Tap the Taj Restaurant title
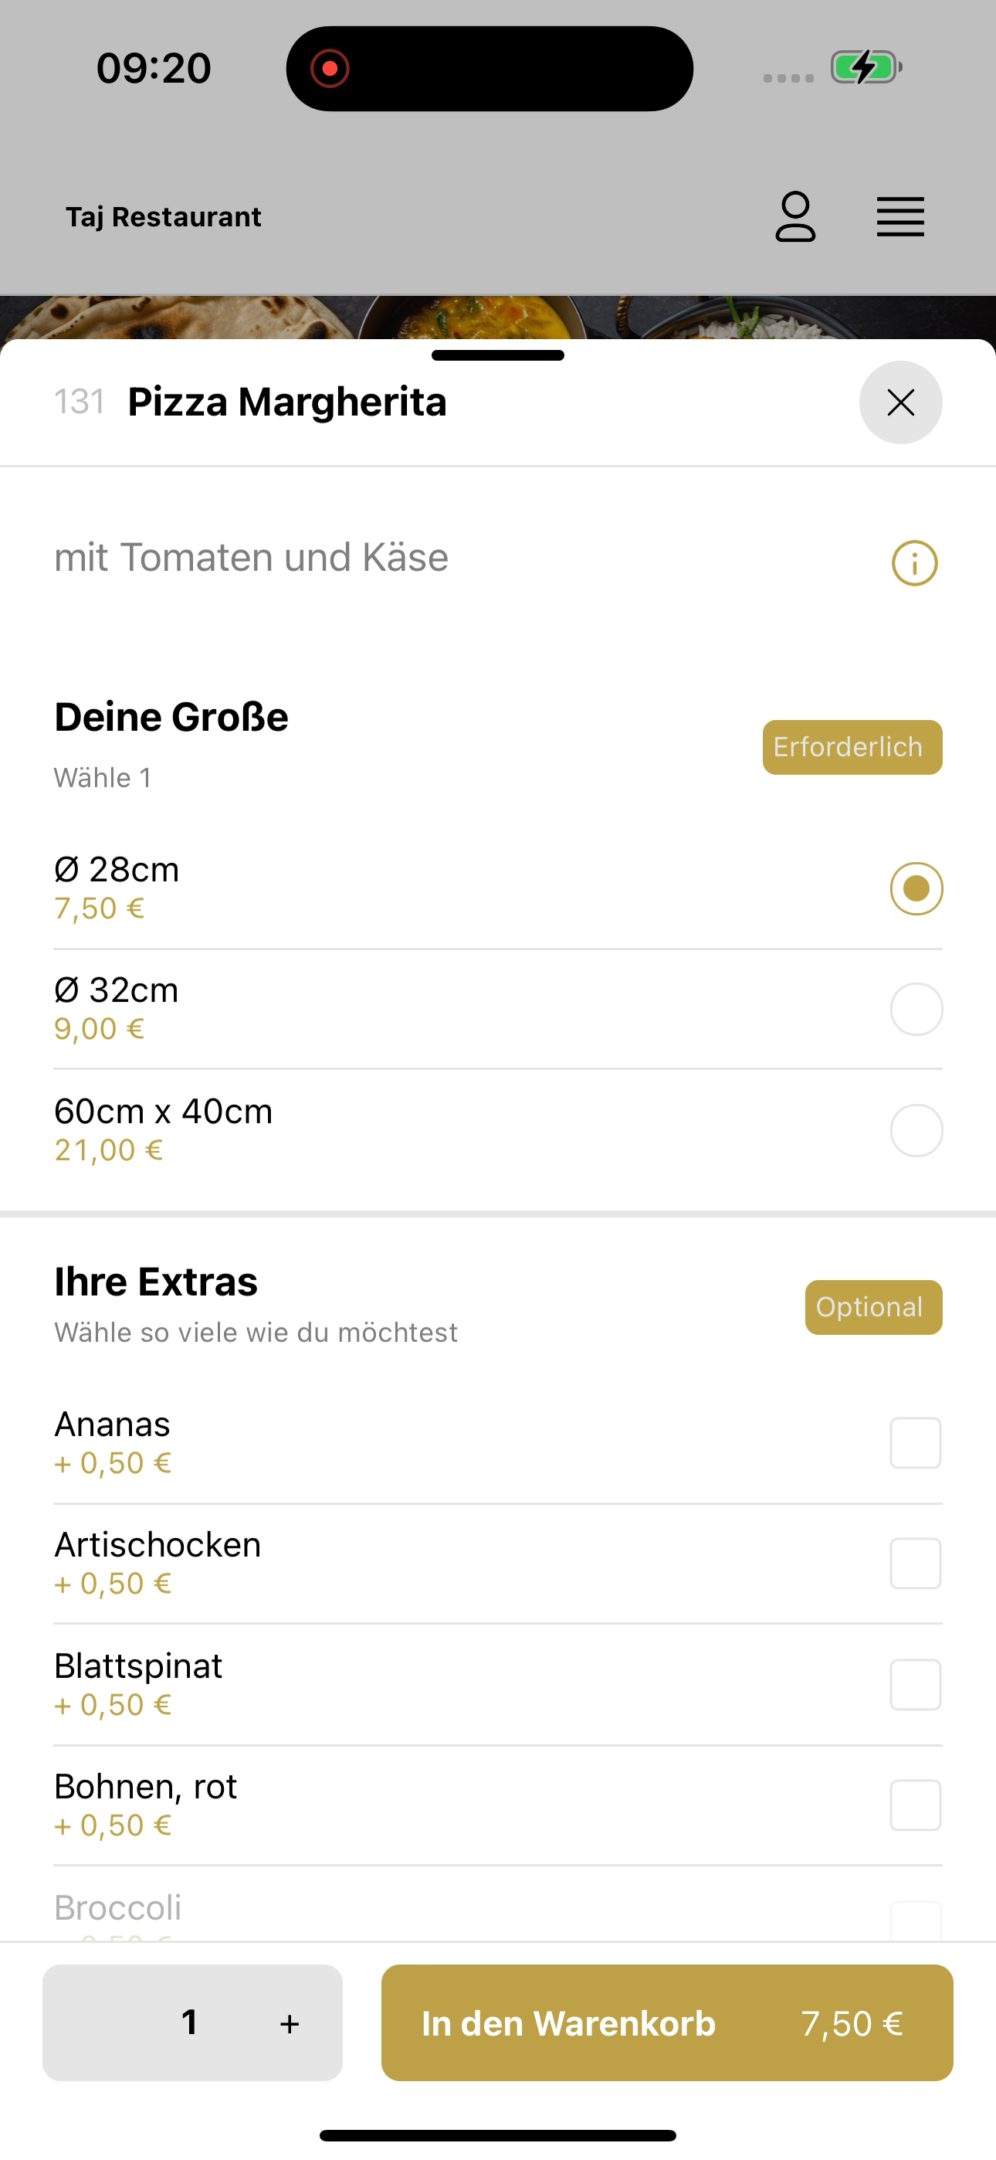 pyautogui.click(x=164, y=217)
